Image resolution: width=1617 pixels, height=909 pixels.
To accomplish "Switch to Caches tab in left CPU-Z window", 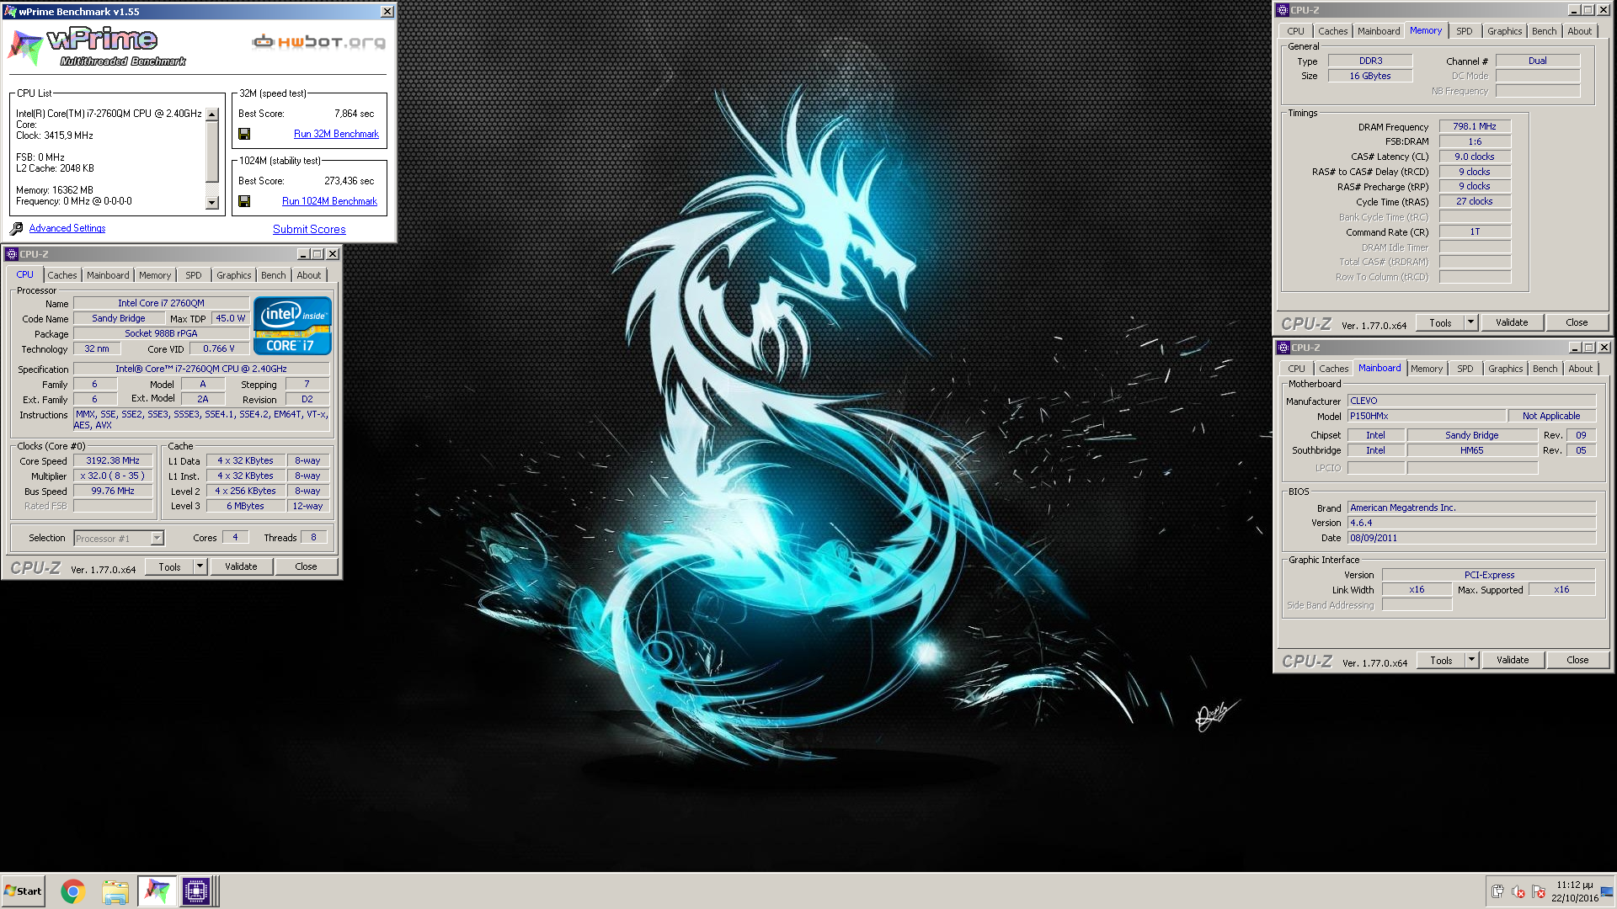I will pos(61,275).
